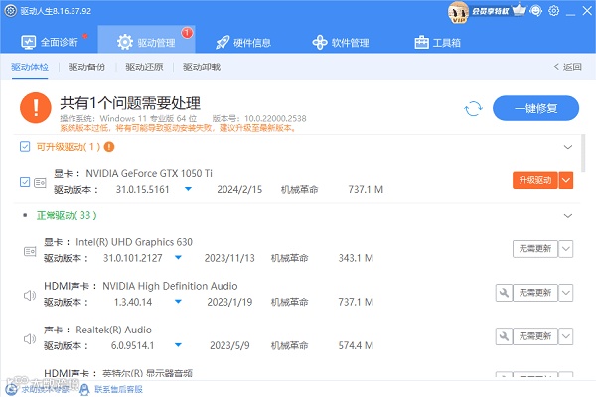596x397 pixels.
Task: Select 驱动体检 sub-tab
Action: (30, 67)
